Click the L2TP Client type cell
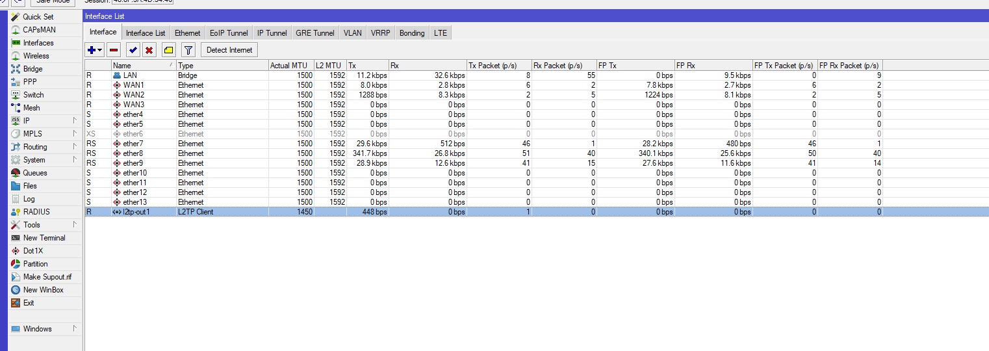 click(x=222, y=212)
